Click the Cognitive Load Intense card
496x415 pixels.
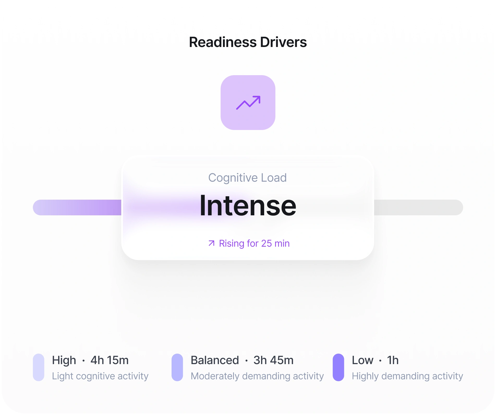click(x=248, y=208)
